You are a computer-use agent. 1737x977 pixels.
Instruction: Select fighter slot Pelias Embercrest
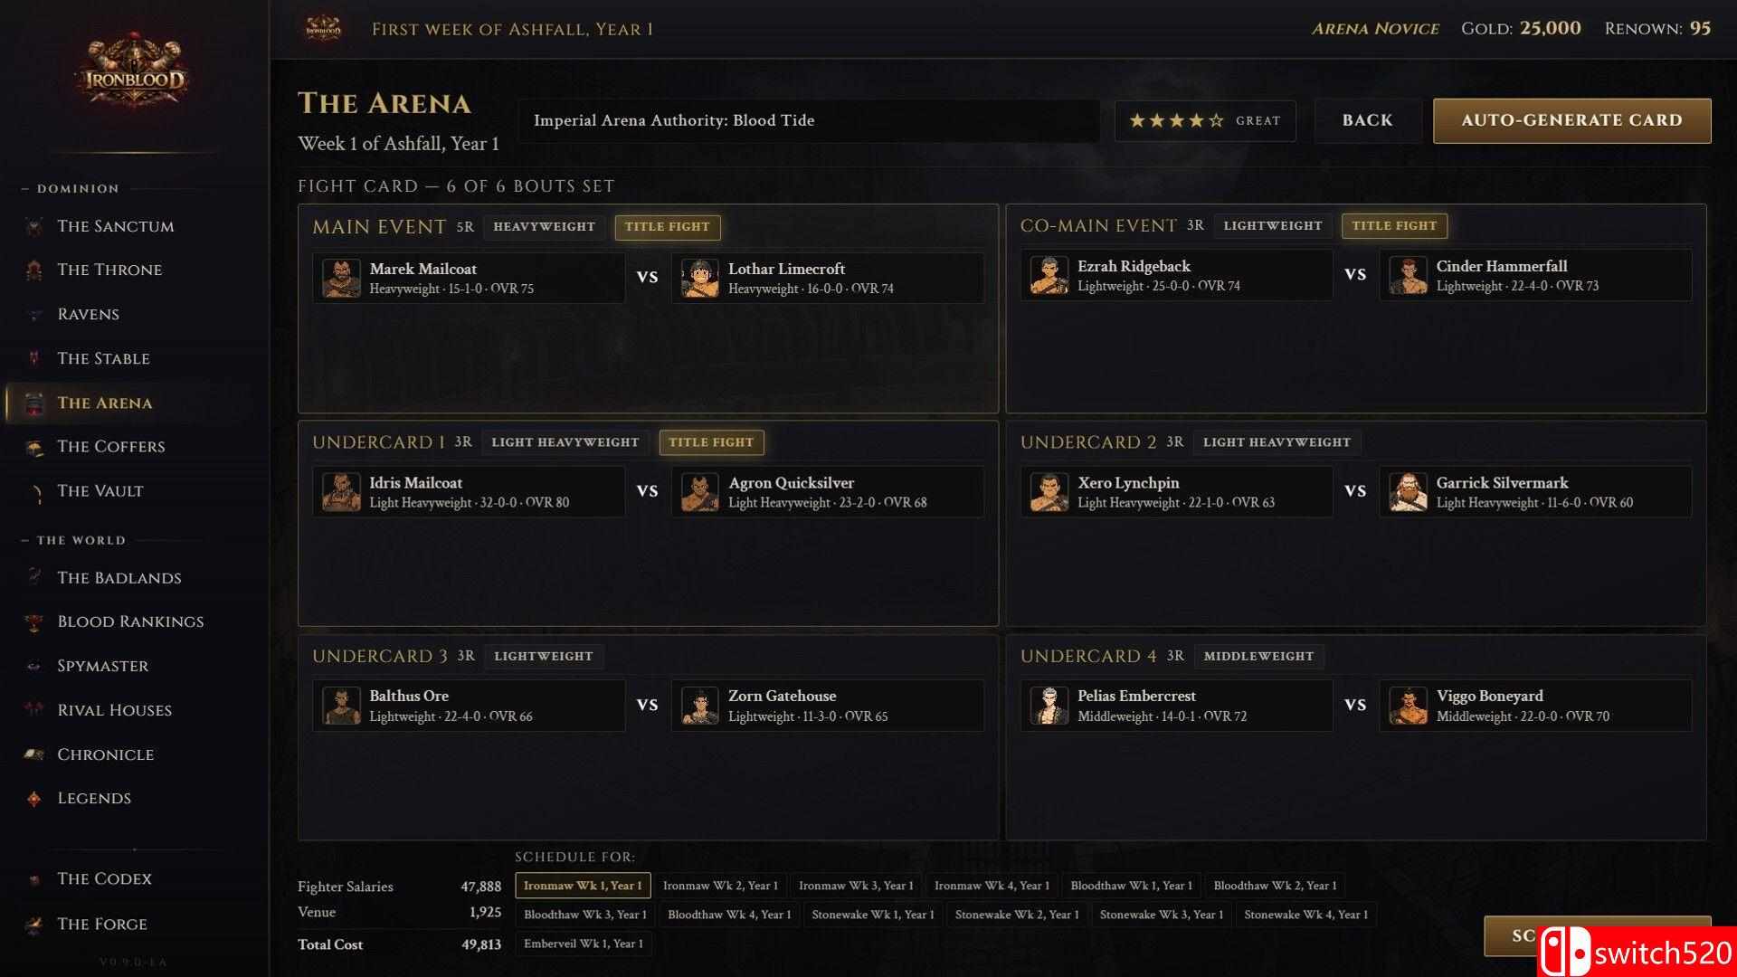1176,706
